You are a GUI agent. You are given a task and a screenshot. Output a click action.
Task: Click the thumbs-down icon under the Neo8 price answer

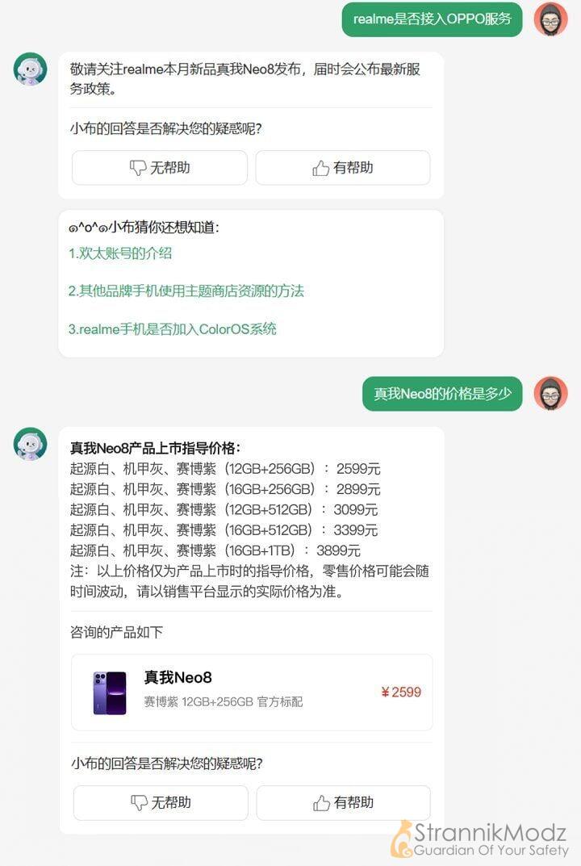pyautogui.click(x=139, y=802)
